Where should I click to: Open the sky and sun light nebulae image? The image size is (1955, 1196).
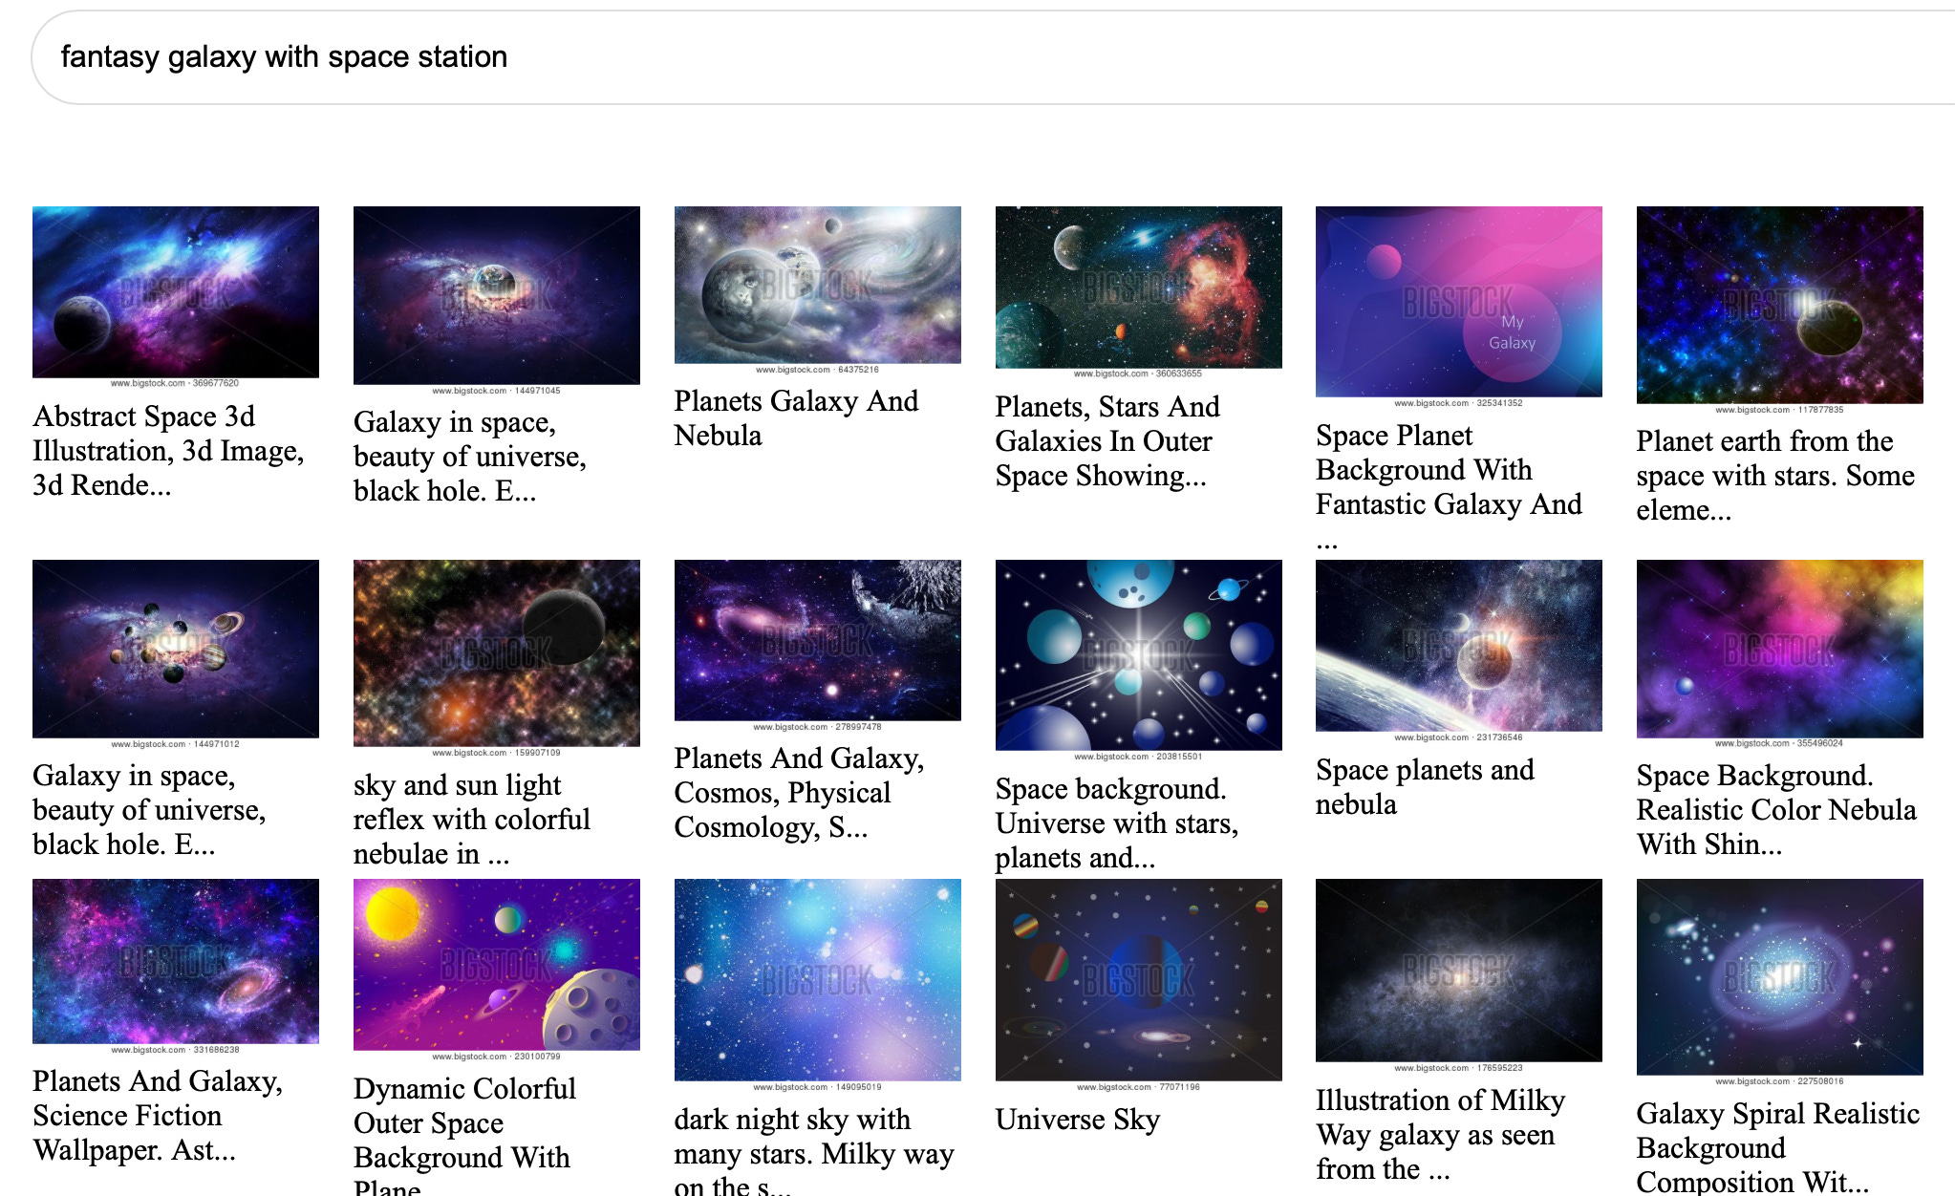tap(496, 652)
